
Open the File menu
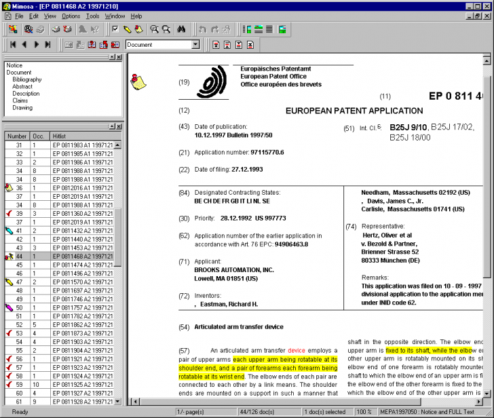19,16
